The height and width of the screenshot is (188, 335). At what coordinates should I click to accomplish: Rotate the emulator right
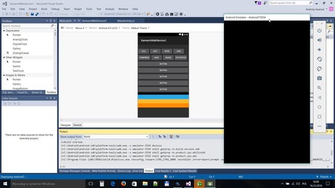(319, 69)
